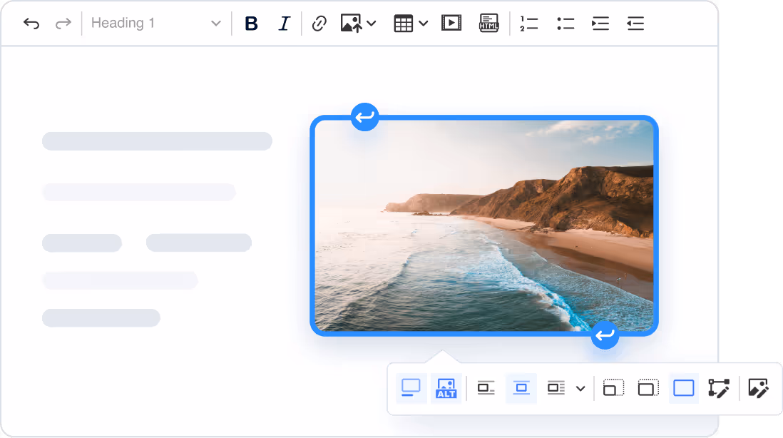The image size is (783, 438).
Task: Select the beach coastline image
Action: click(x=483, y=225)
